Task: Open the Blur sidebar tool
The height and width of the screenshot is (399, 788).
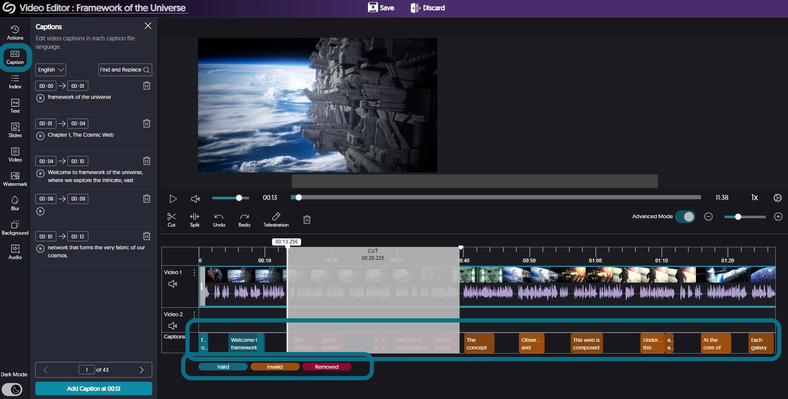Action: click(15, 204)
